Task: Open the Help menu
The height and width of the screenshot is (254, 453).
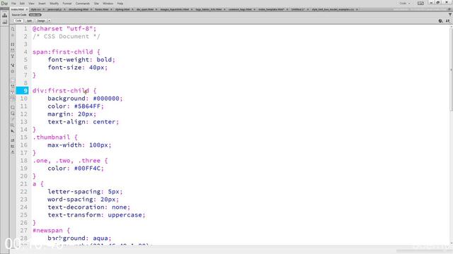Action: [x=120, y=4]
